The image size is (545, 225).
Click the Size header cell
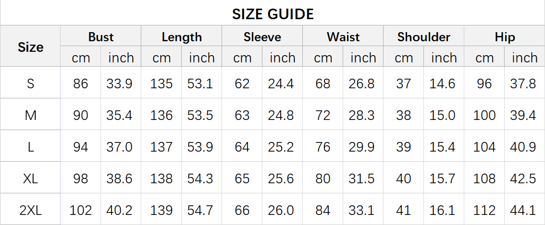click(31, 47)
